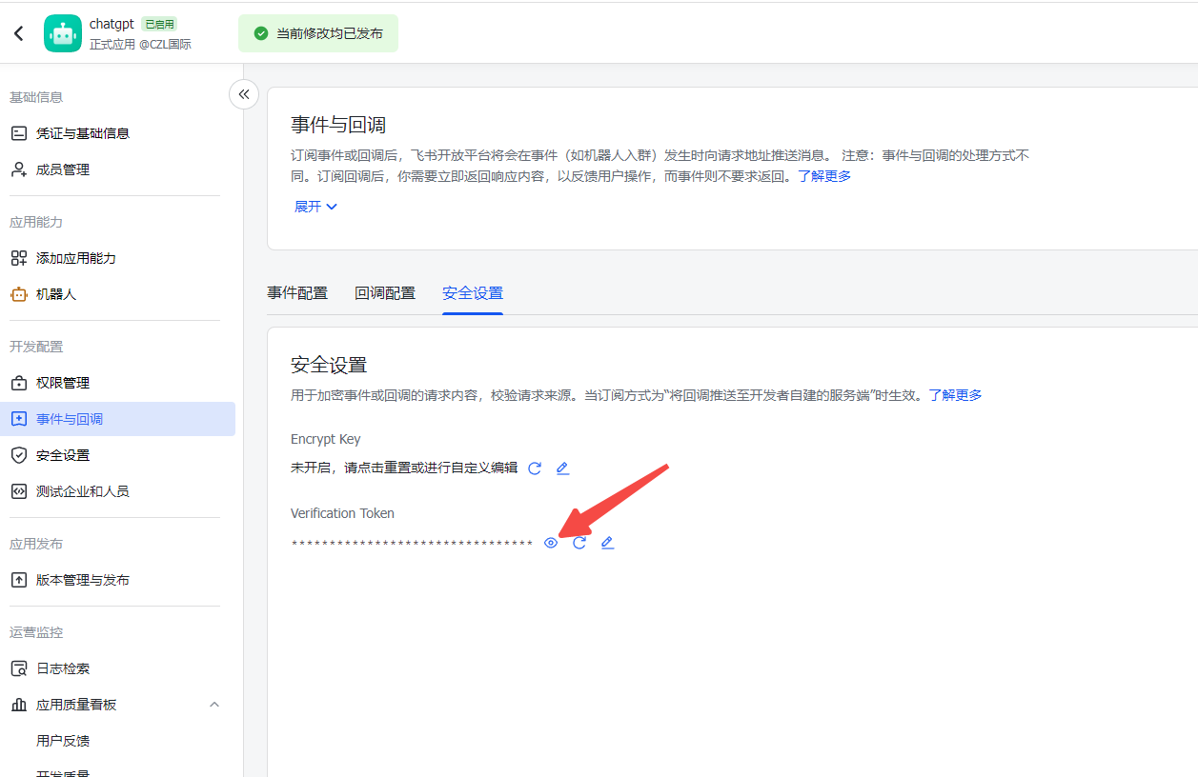Click the 事件与回调 sidebar icon
This screenshot has width=1198, height=777.
pyautogui.click(x=19, y=419)
